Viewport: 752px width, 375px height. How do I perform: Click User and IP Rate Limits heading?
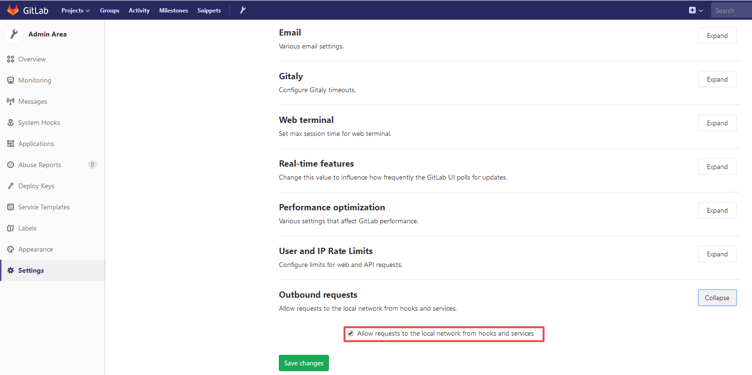tap(326, 251)
